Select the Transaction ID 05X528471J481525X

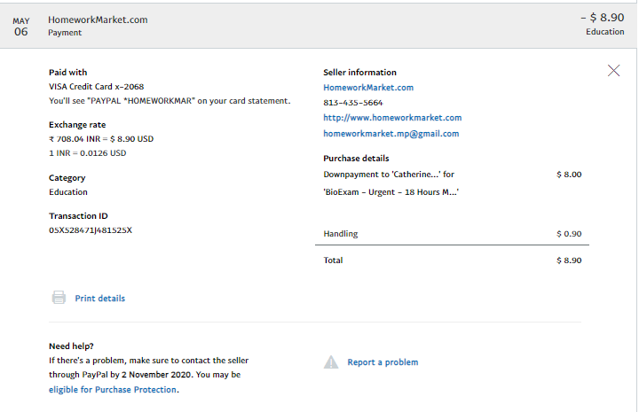(91, 230)
